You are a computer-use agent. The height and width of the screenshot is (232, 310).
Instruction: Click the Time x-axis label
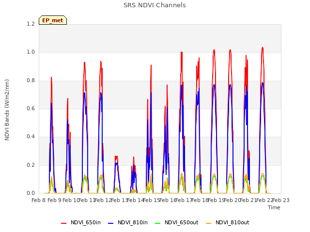coord(274,207)
